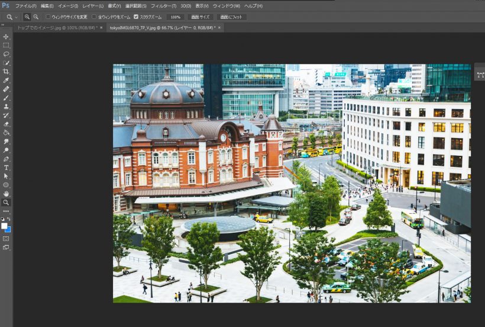
Task: Click the zoom out magnifier icon
Action: pos(36,17)
